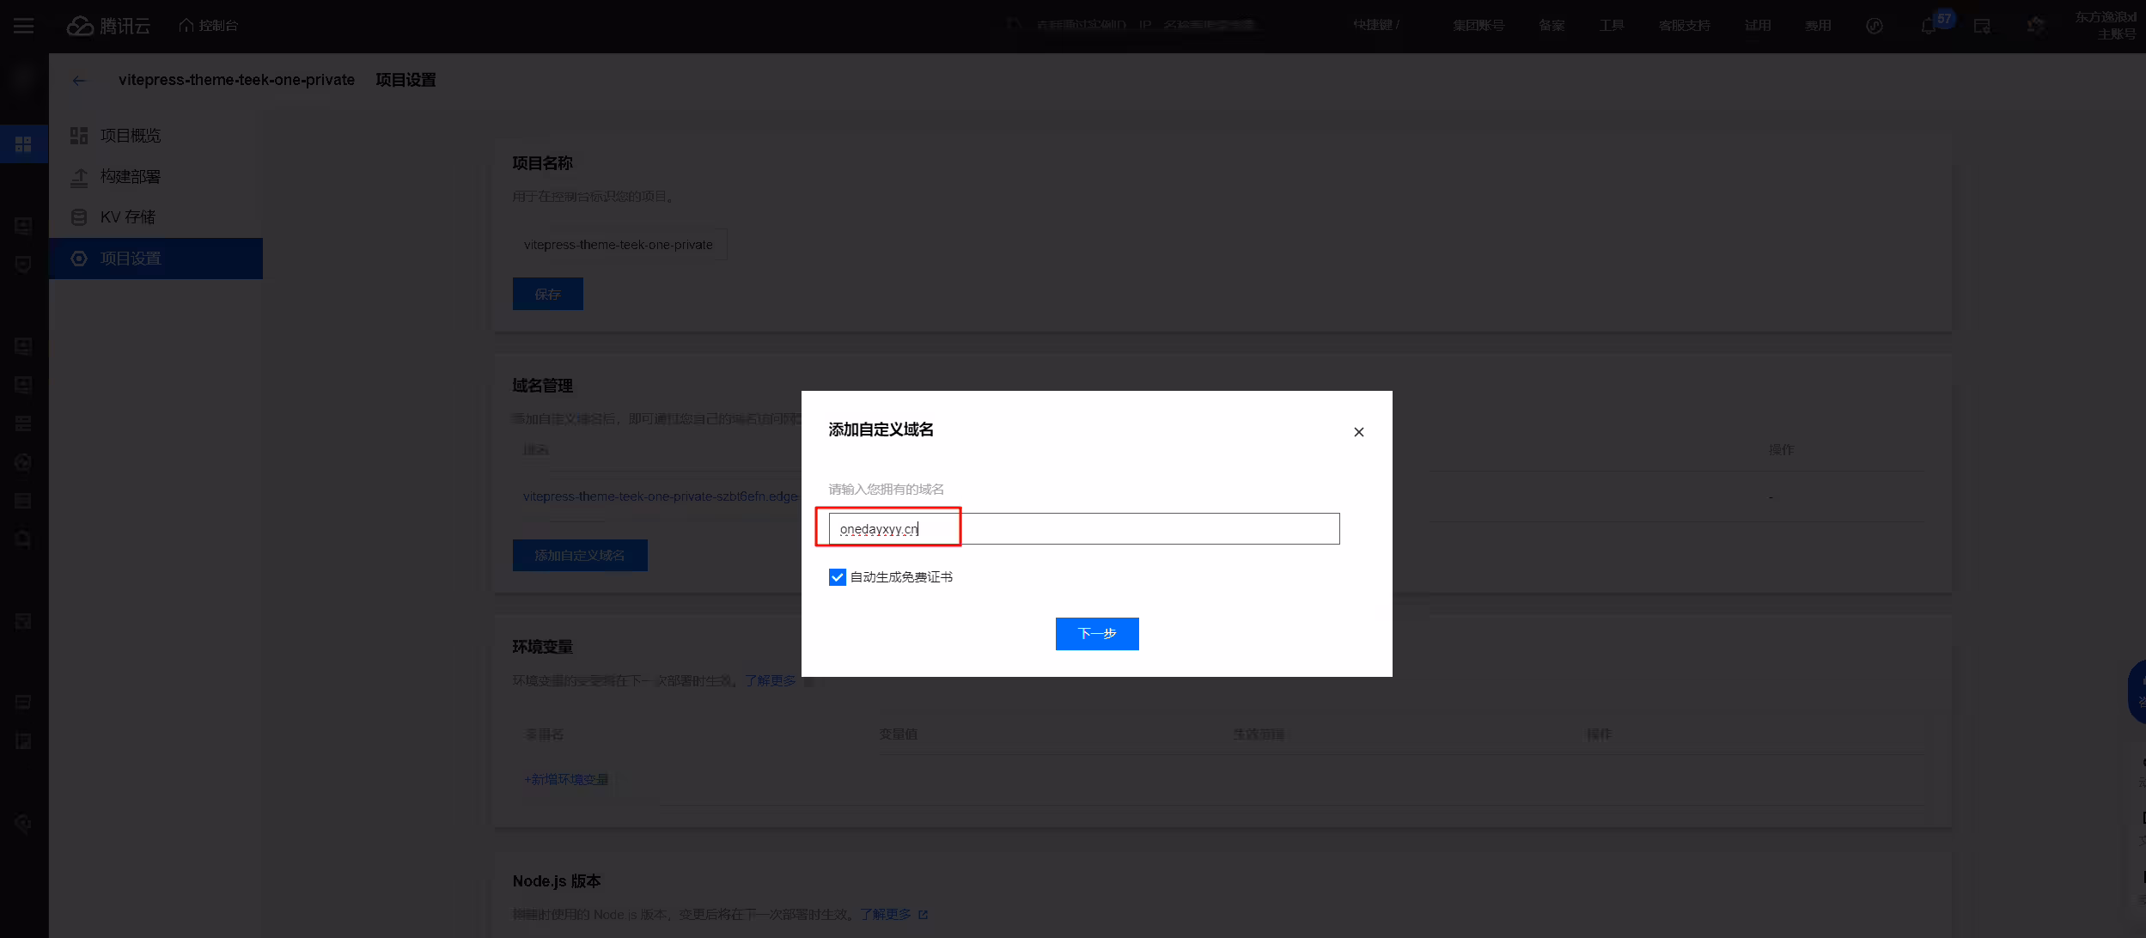Image resolution: width=2146 pixels, height=938 pixels.
Task: Open the 客服支持 top menu
Action: pyautogui.click(x=1684, y=26)
